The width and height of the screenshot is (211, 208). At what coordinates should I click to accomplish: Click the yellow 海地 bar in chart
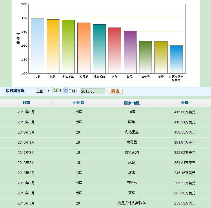click(x=53, y=46)
